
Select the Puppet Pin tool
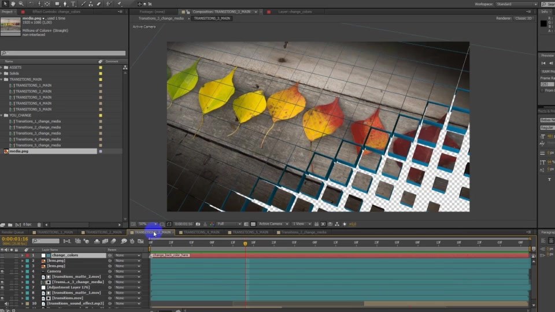coord(120,4)
